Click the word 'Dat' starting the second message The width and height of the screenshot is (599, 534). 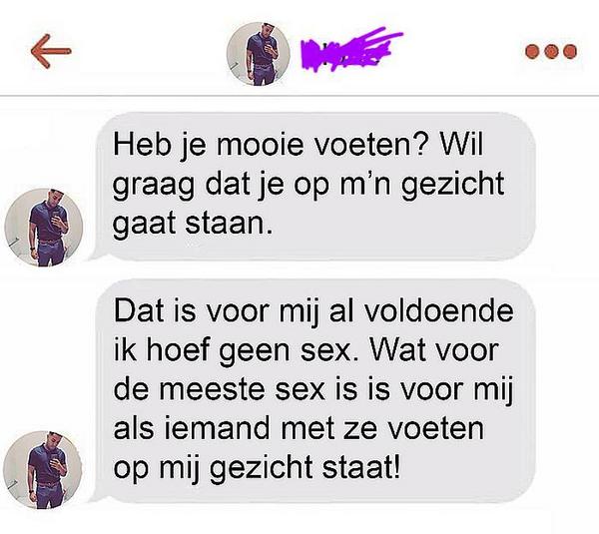pos(139,311)
